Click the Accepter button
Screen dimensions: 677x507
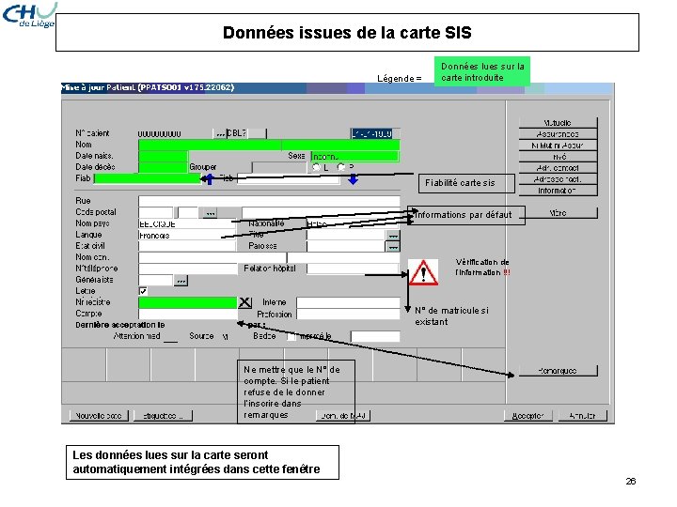(x=528, y=416)
